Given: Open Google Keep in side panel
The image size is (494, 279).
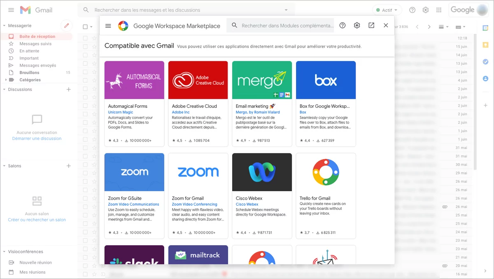Looking at the screenshot, I should pyautogui.click(x=485, y=45).
